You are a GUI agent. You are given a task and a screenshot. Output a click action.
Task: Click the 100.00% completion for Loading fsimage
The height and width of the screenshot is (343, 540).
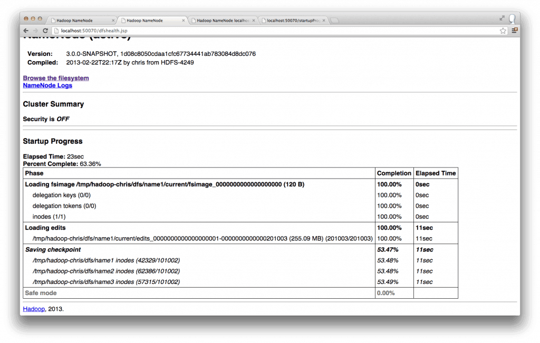(x=389, y=184)
